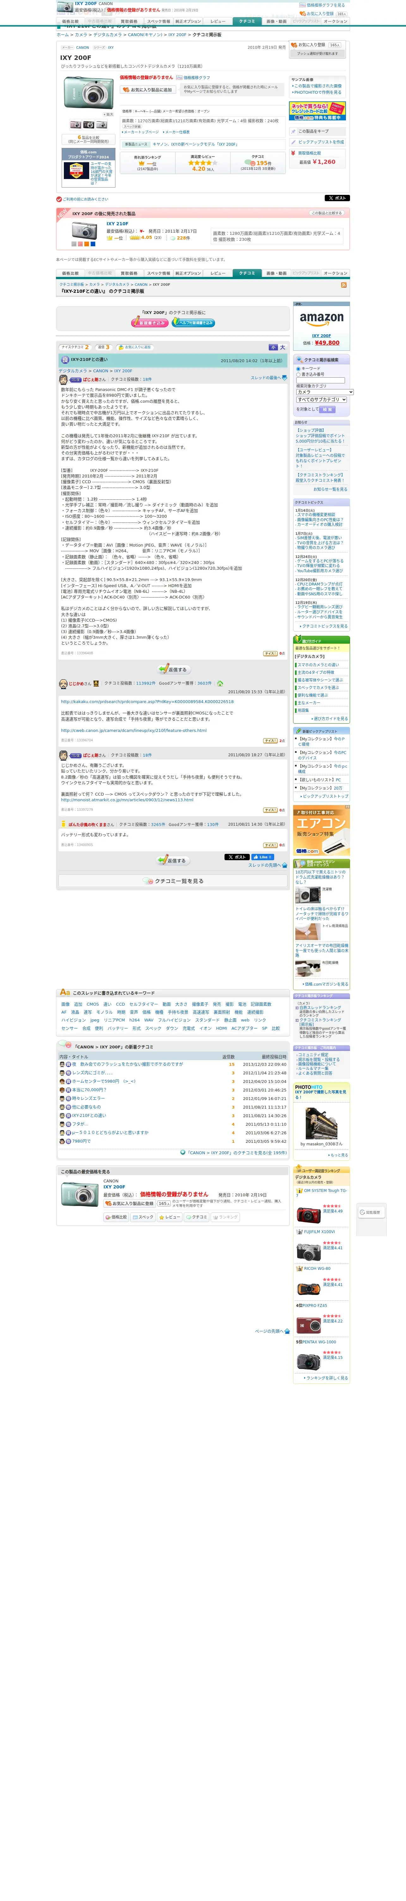Click the 検索 button in sidebar
The image size is (406, 1901).
click(x=327, y=410)
